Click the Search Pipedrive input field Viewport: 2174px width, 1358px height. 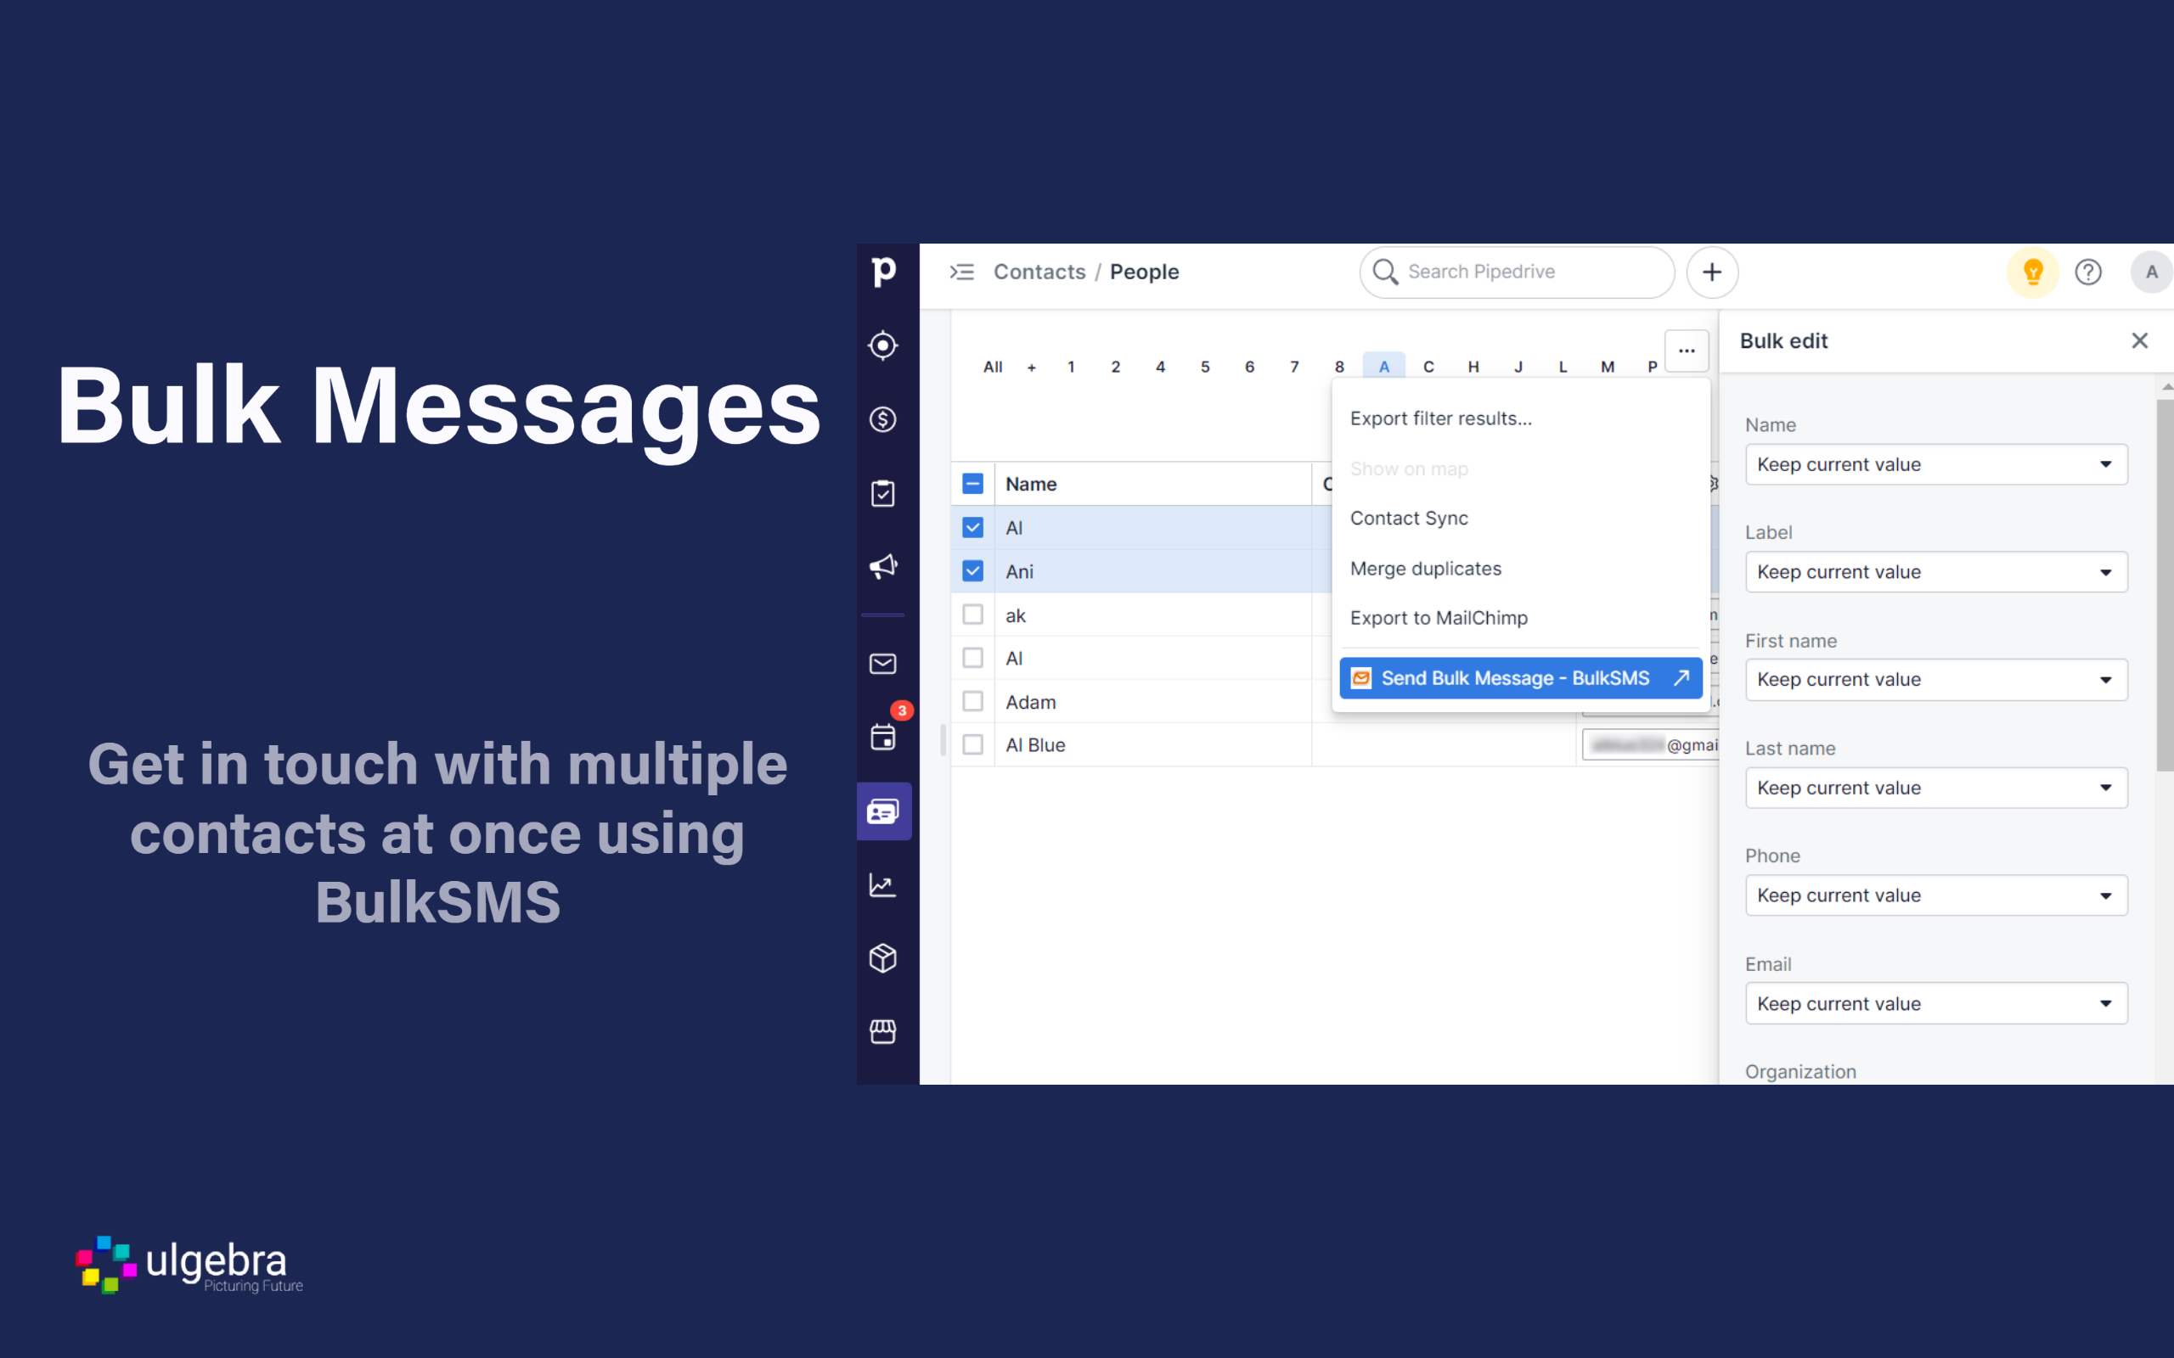(x=1517, y=272)
